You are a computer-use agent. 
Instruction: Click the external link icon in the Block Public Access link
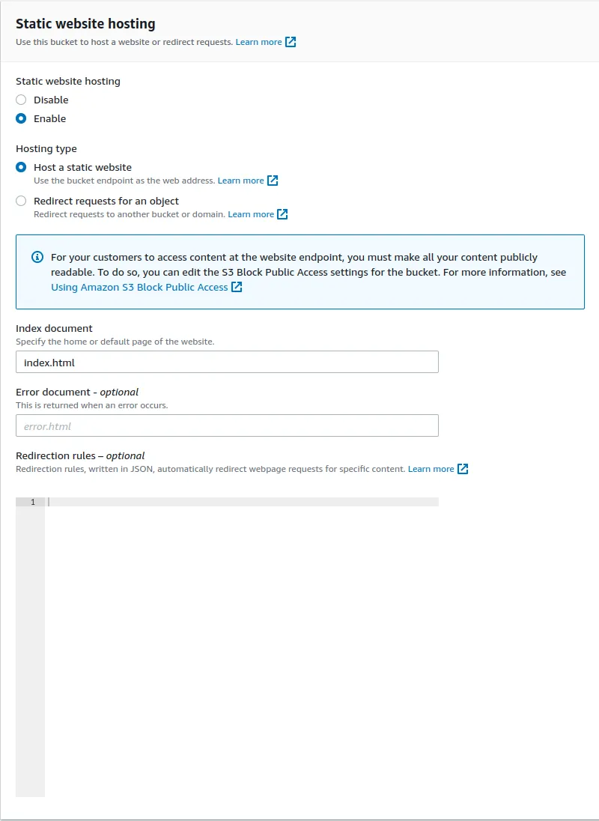[x=235, y=287]
